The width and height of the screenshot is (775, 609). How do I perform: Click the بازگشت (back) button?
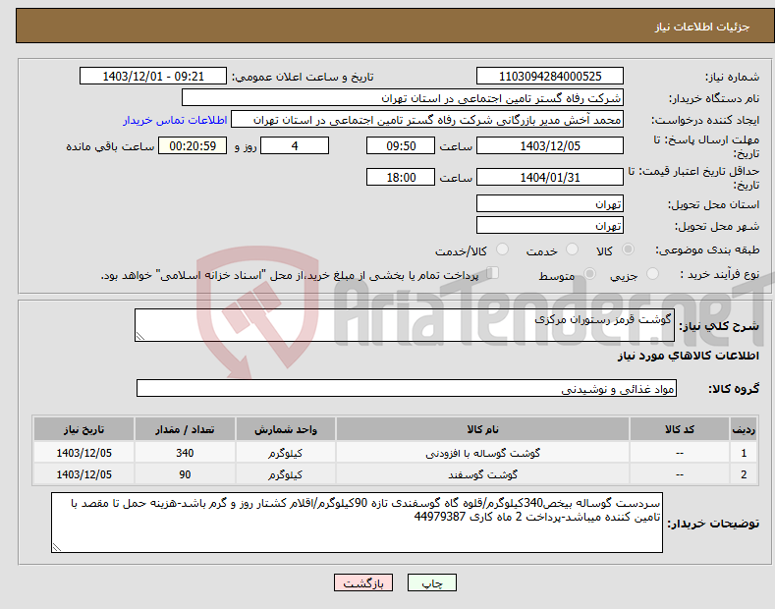click(363, 582)
